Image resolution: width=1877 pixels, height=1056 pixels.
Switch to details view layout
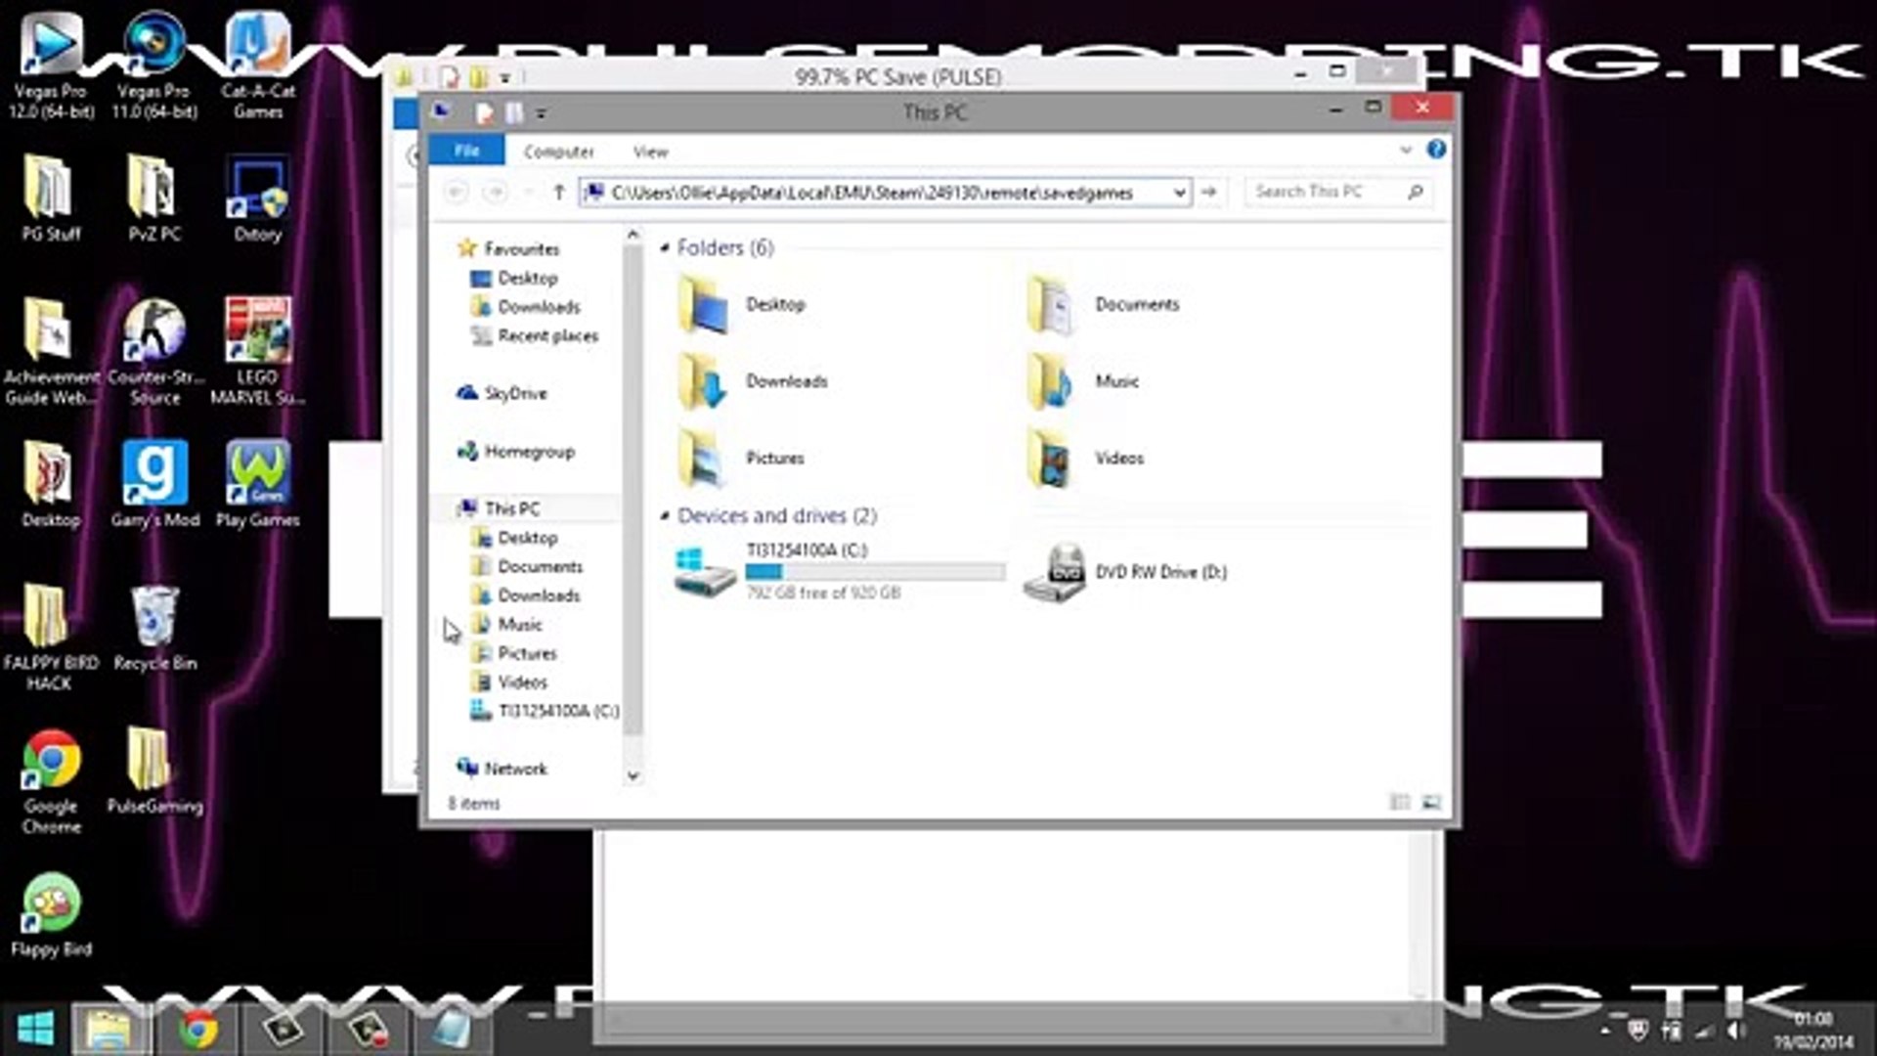(1400, 803)
